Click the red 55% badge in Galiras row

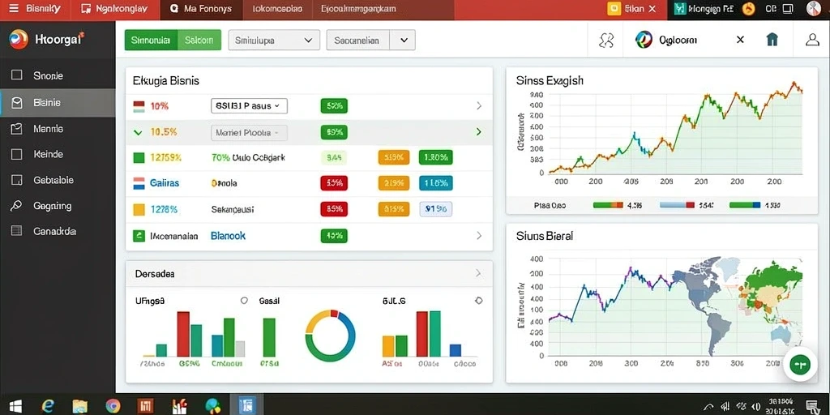[334, 183]
